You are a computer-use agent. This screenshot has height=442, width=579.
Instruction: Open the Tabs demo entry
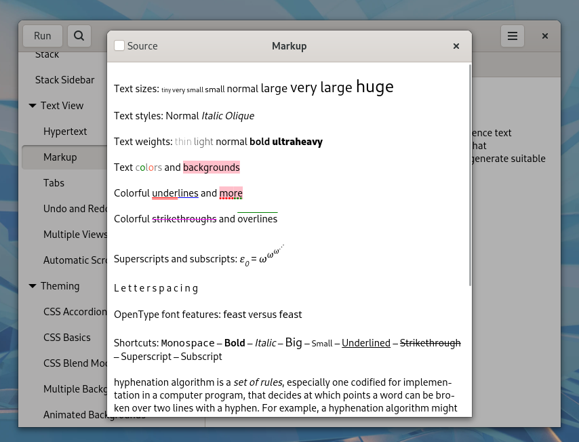click(x=54, y=183)
